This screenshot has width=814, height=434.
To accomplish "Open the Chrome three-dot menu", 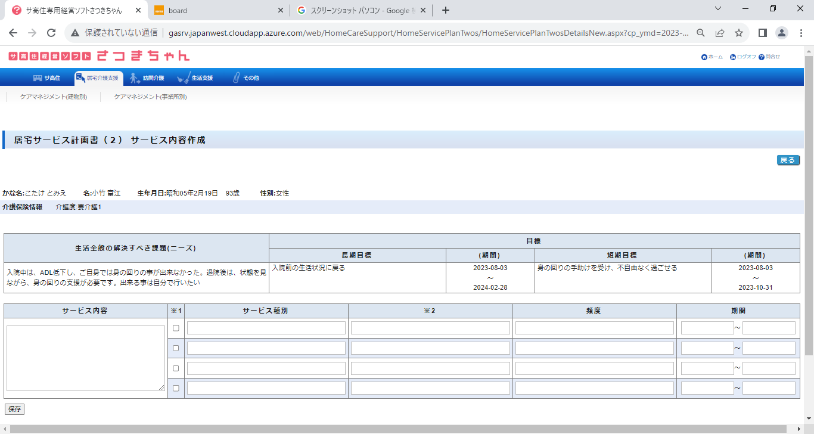I will pos(800,33).
